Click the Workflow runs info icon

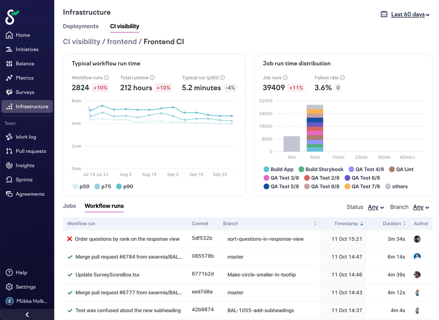[107, 78]
